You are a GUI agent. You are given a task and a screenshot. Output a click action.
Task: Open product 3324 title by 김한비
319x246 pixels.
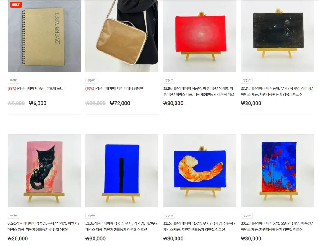click(x=277, y=91)
